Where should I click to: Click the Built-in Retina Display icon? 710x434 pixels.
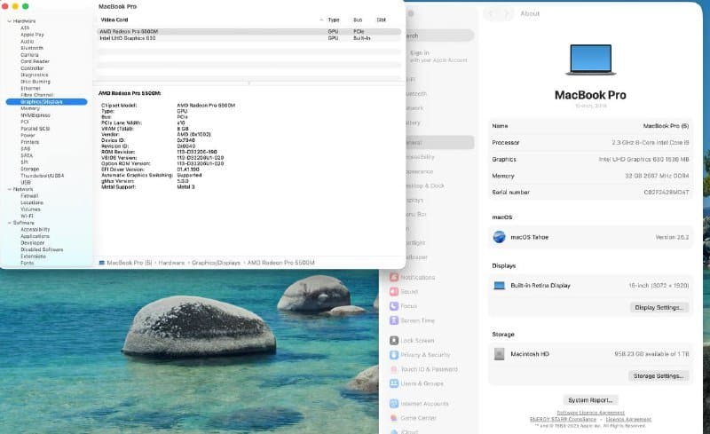[x=499, y=286]
